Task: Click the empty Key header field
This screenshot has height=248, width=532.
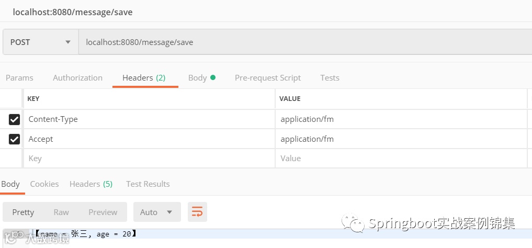Action: [149, 159]
